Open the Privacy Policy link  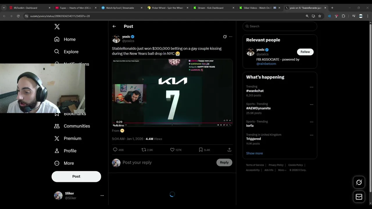(x=276, y=165)
